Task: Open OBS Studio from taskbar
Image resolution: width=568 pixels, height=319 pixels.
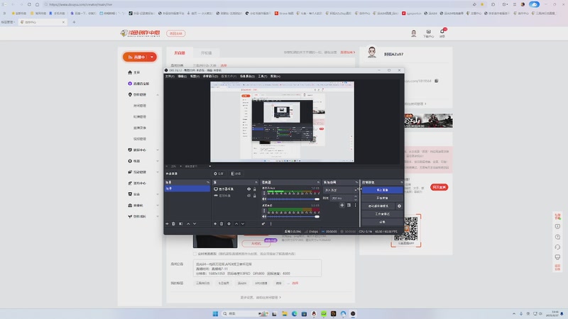Action: pyautogui.click(x=353, y=313)
